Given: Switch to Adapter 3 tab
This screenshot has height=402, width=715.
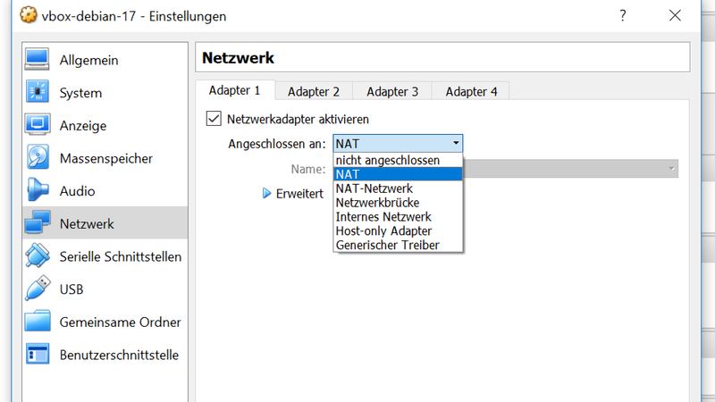Looking at the screenshot, I should 392,92.
